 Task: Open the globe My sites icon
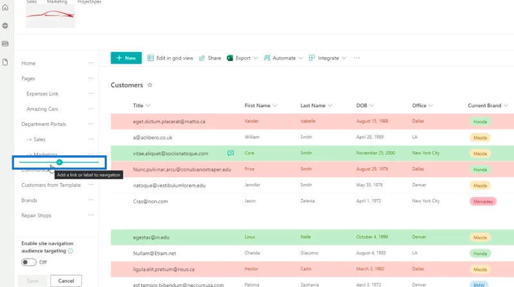(5, 26)
